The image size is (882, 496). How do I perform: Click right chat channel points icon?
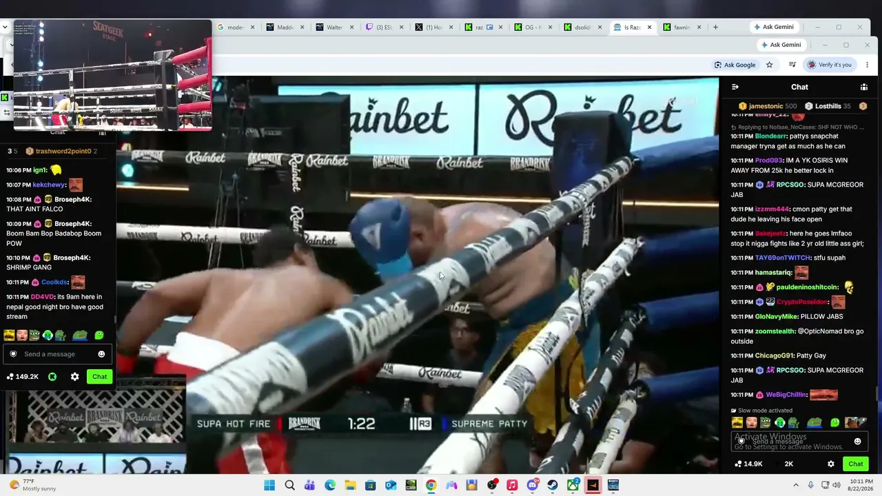738,464
